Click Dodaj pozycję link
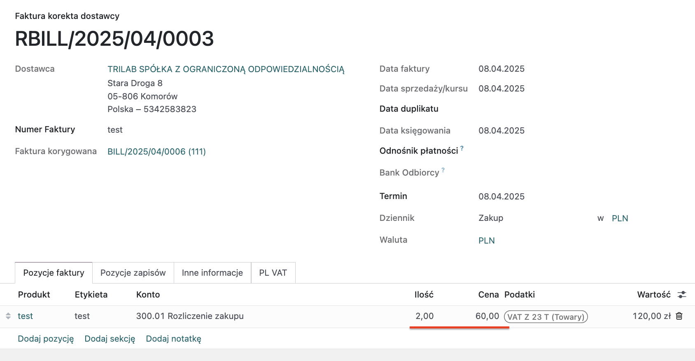This screenshot has height=361, width=695. [x=46, y=339]
